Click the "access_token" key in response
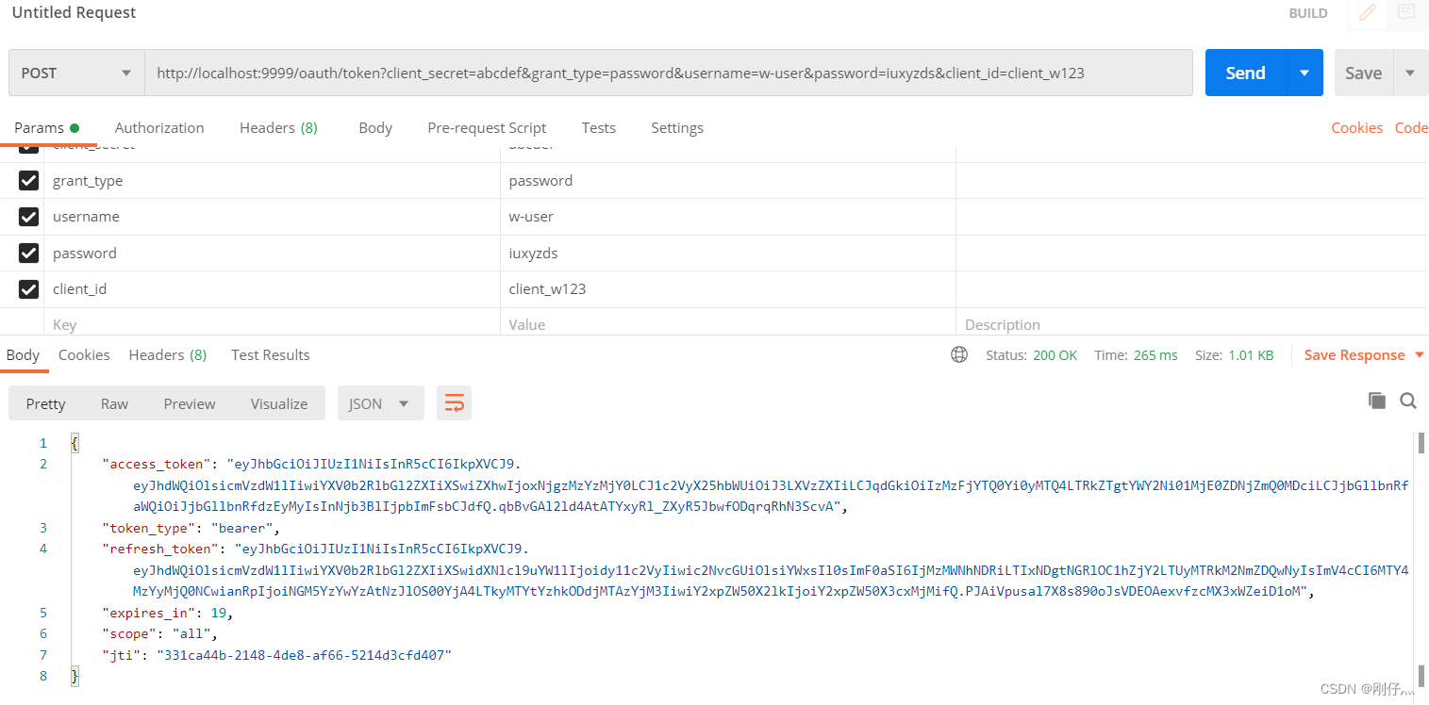Image resolution: width=1429 pixels, height=705 pixels. (x=157, y=464)
